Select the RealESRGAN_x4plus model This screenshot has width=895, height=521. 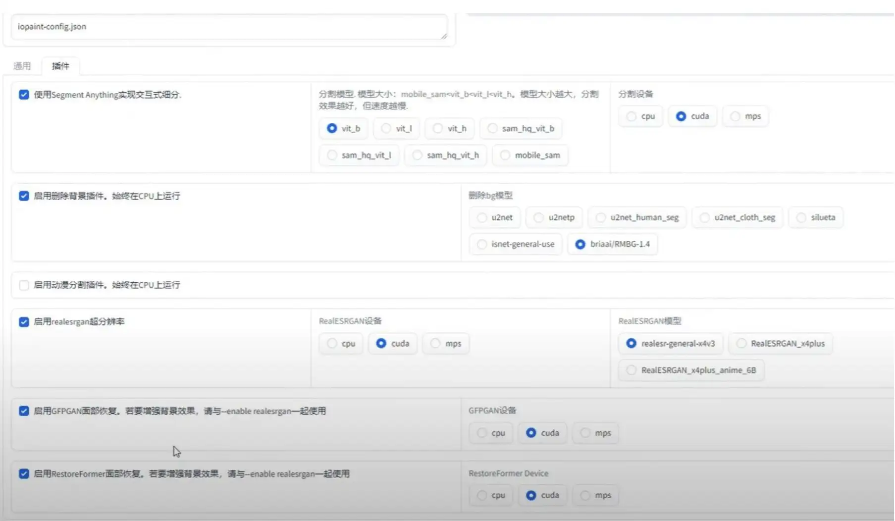(x=781, y=343)
